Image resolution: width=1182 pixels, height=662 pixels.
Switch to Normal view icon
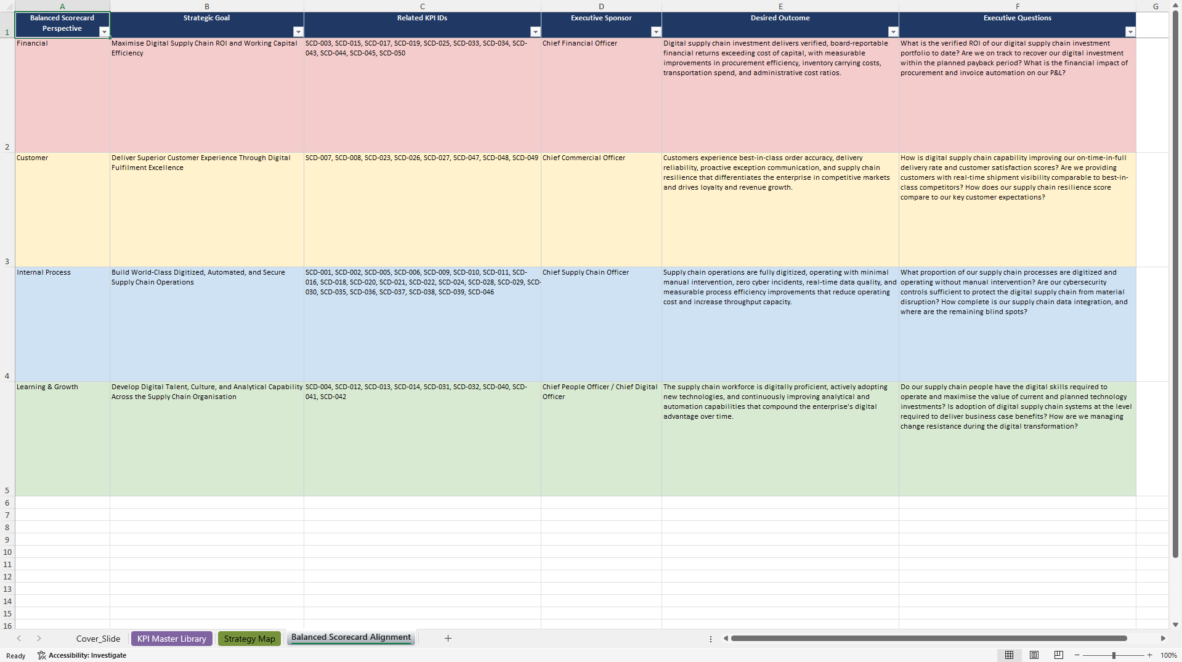pyautogui.click(x=1010, y=655)
